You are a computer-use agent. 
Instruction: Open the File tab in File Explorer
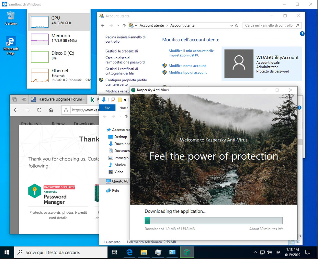point(107,108)
